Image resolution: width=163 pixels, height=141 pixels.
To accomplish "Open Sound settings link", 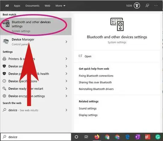I will 88,108.
